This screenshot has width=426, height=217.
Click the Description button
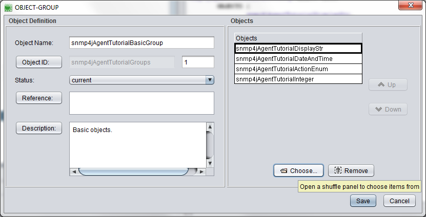[x=39, y=128]
